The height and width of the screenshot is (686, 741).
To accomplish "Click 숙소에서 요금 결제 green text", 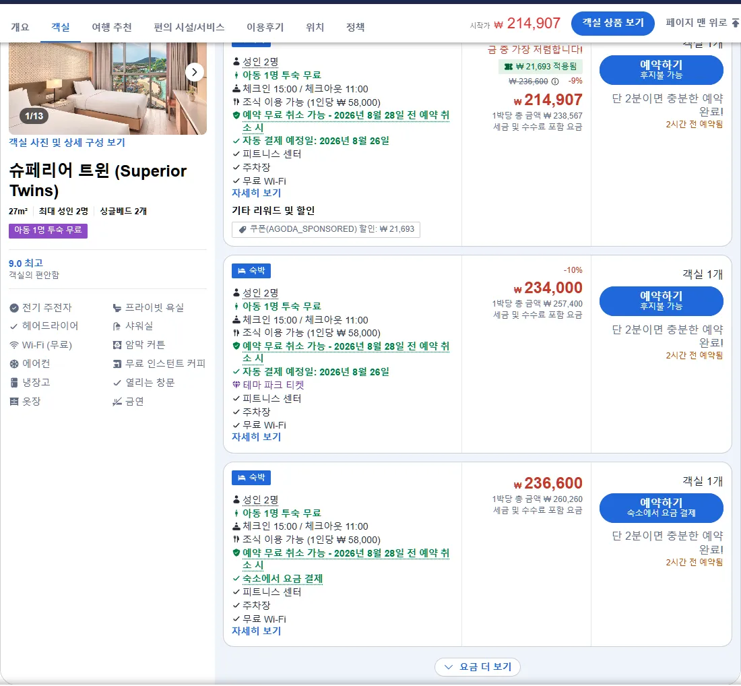I will pyautogui.click(x=283, y=579).
